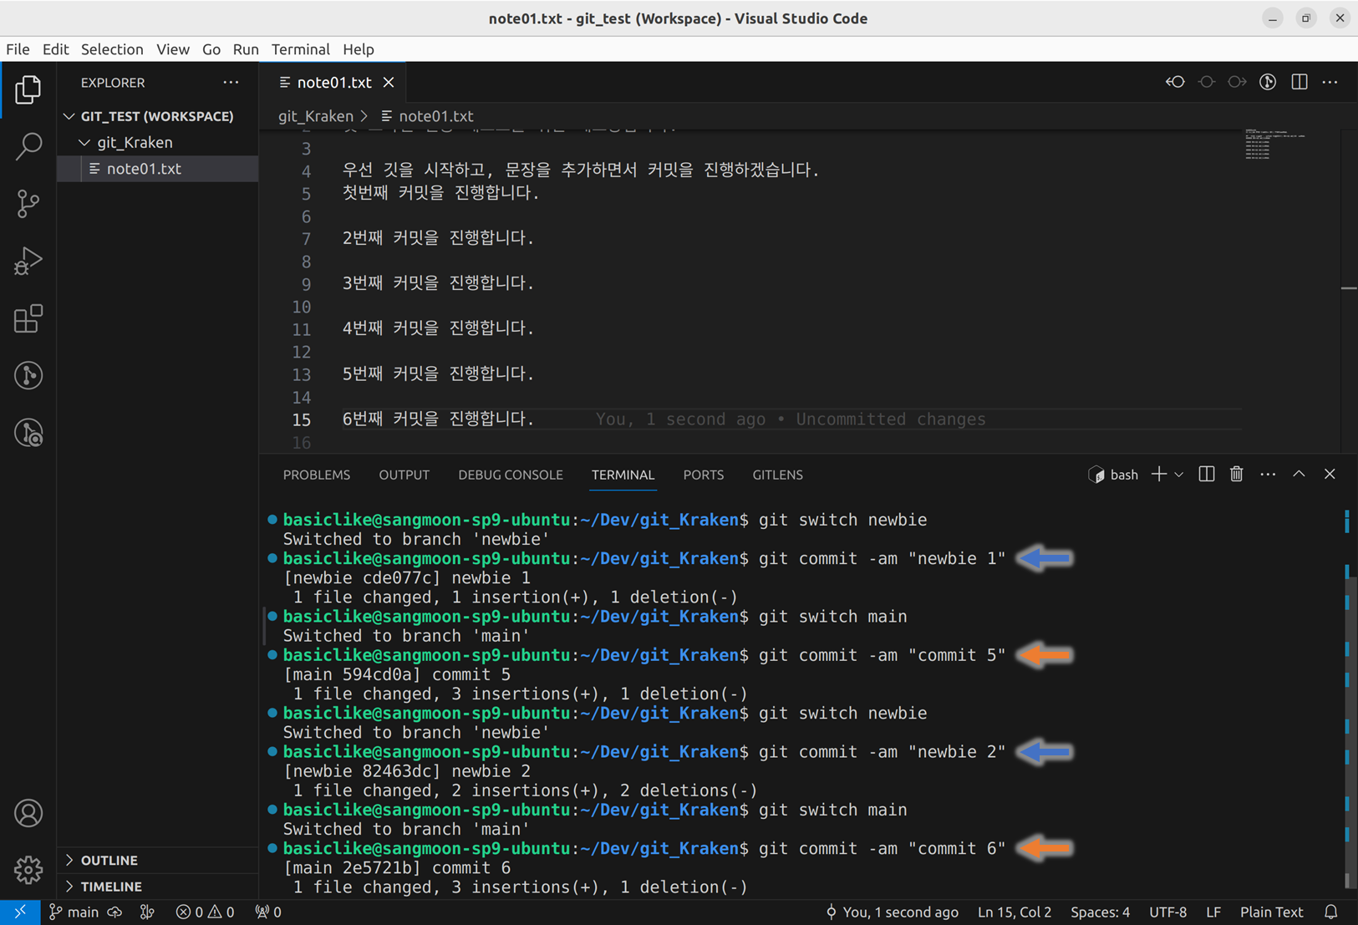1358x925 pixels.
Task: Click ports forwarded indicator showing 0
Action: 268,912
